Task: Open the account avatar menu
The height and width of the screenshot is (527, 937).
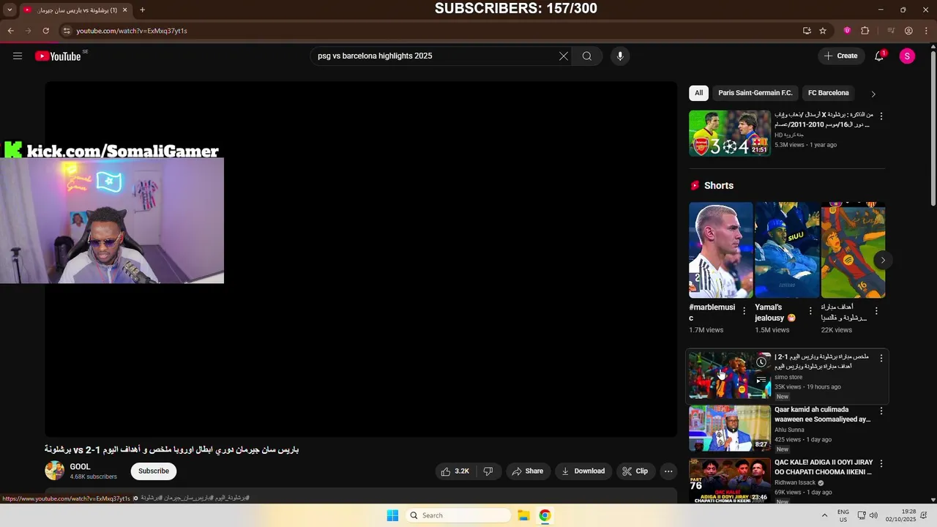Action: click(x=907, y=56)
